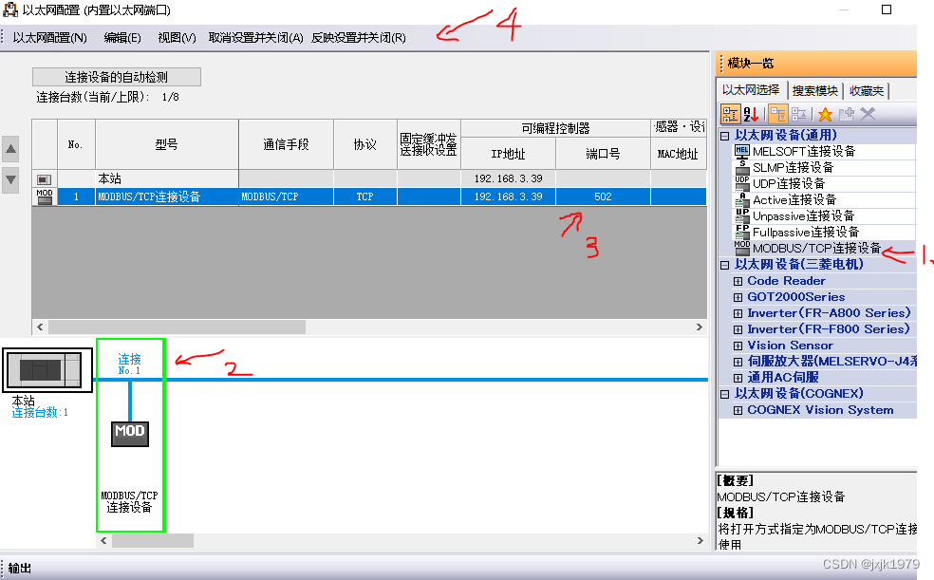Click 反映设置并关闭(R) to apply and close
The width and height of the screenshot is (934, 580).
[x=359, y=35]
